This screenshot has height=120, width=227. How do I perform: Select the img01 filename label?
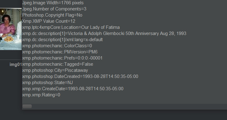click(16, 64)
